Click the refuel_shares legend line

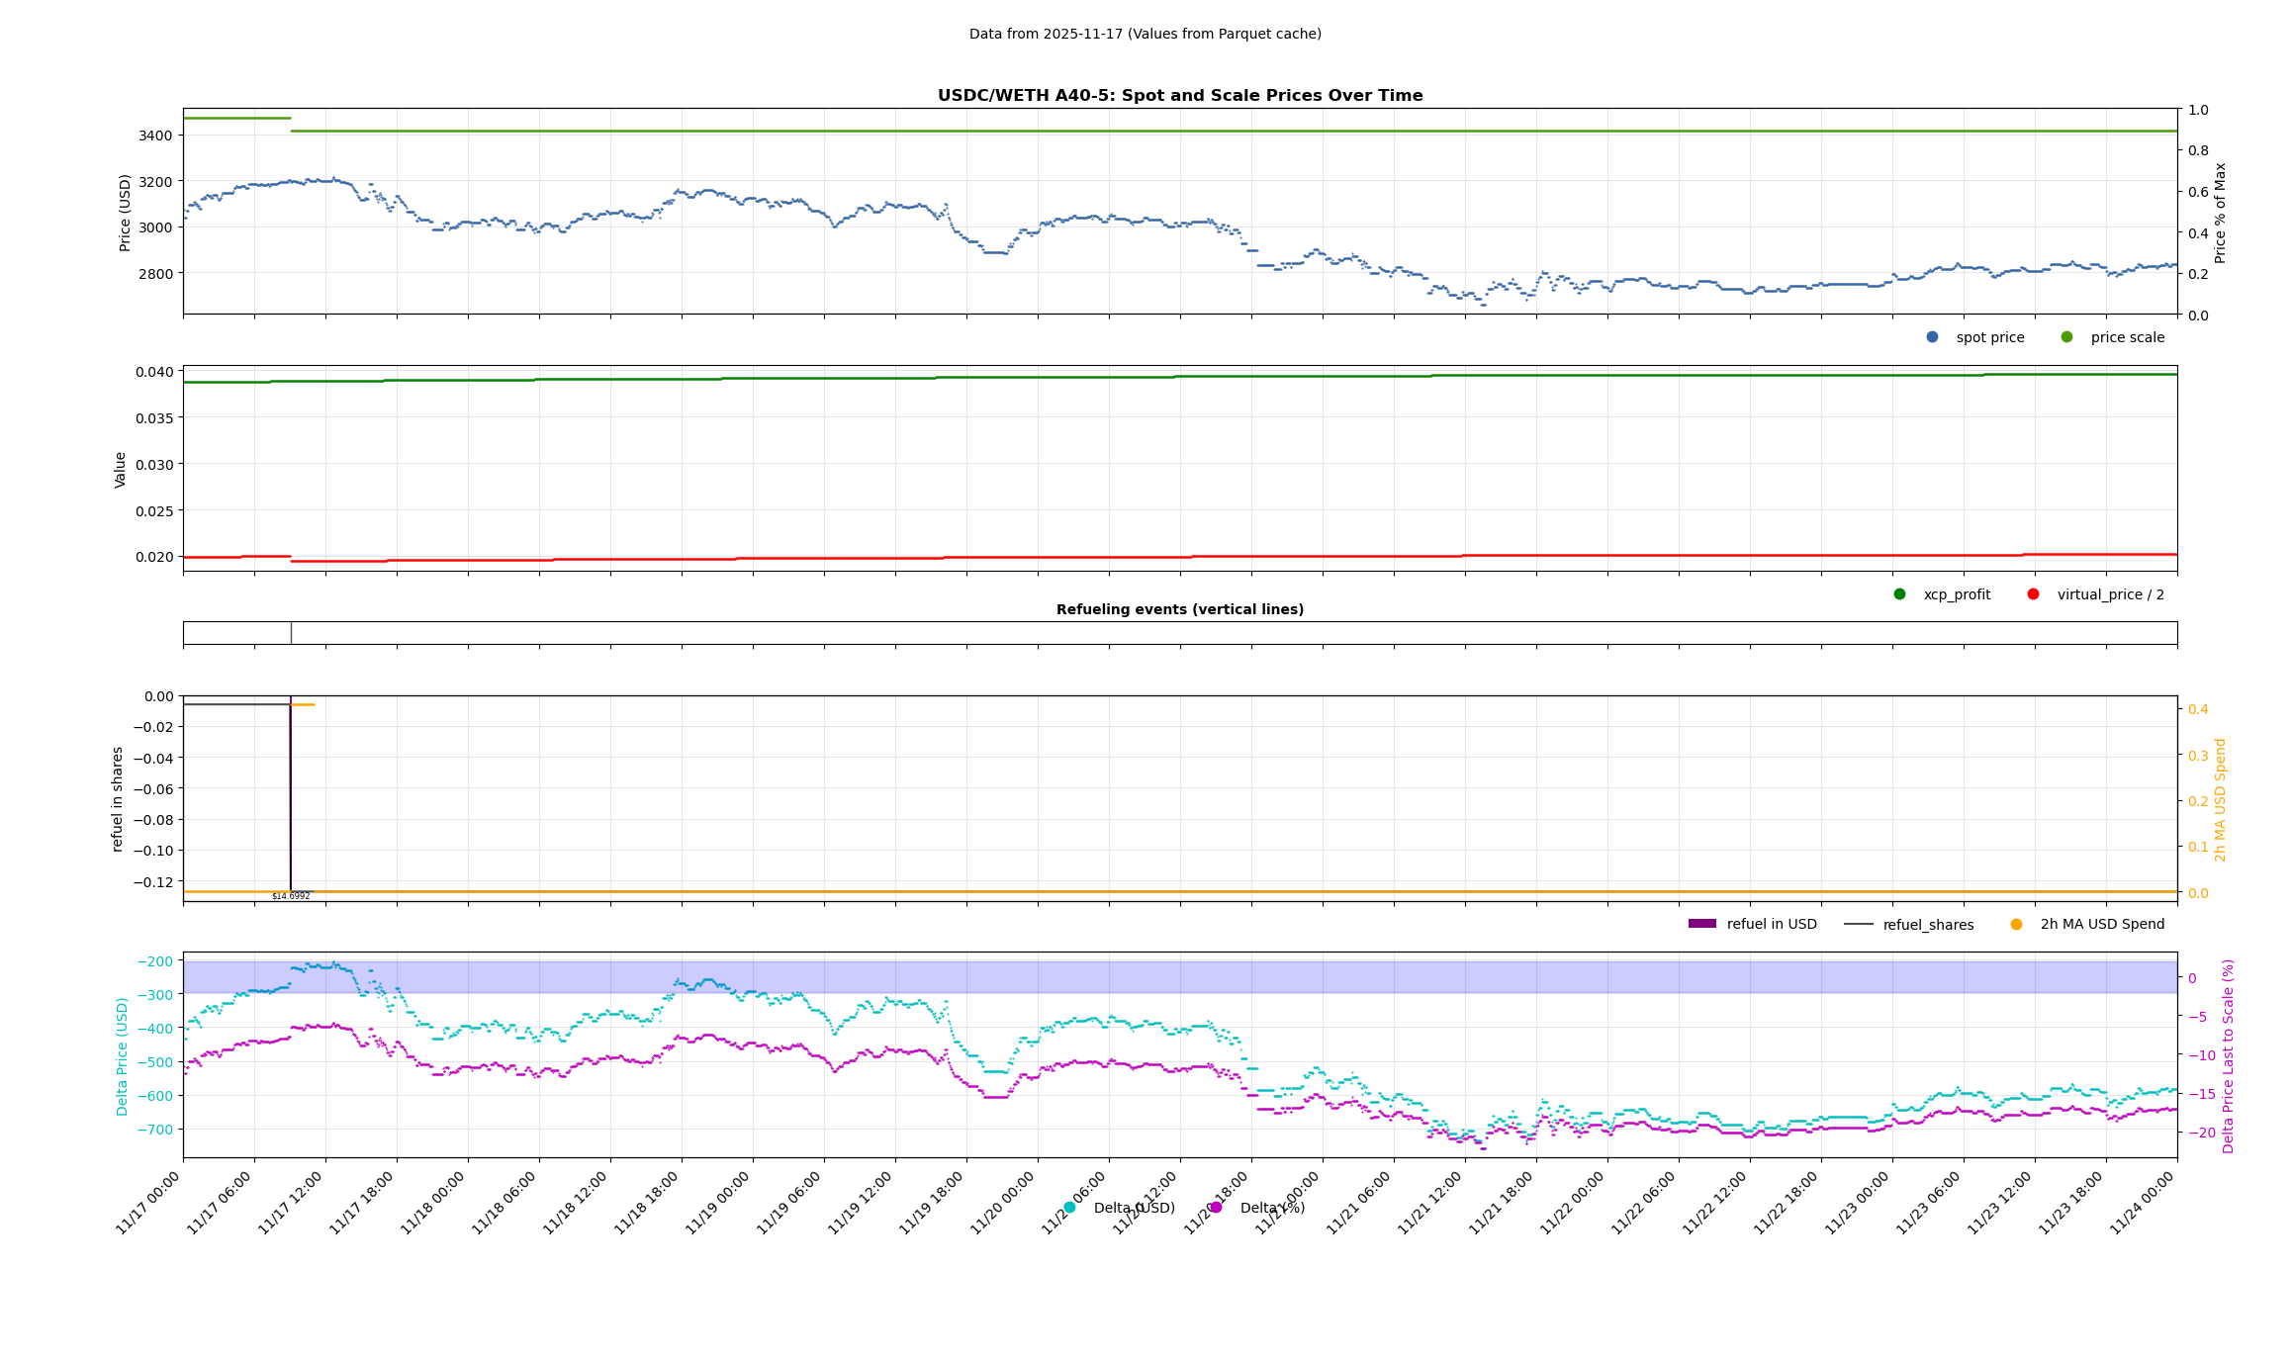click(1858, 924)
